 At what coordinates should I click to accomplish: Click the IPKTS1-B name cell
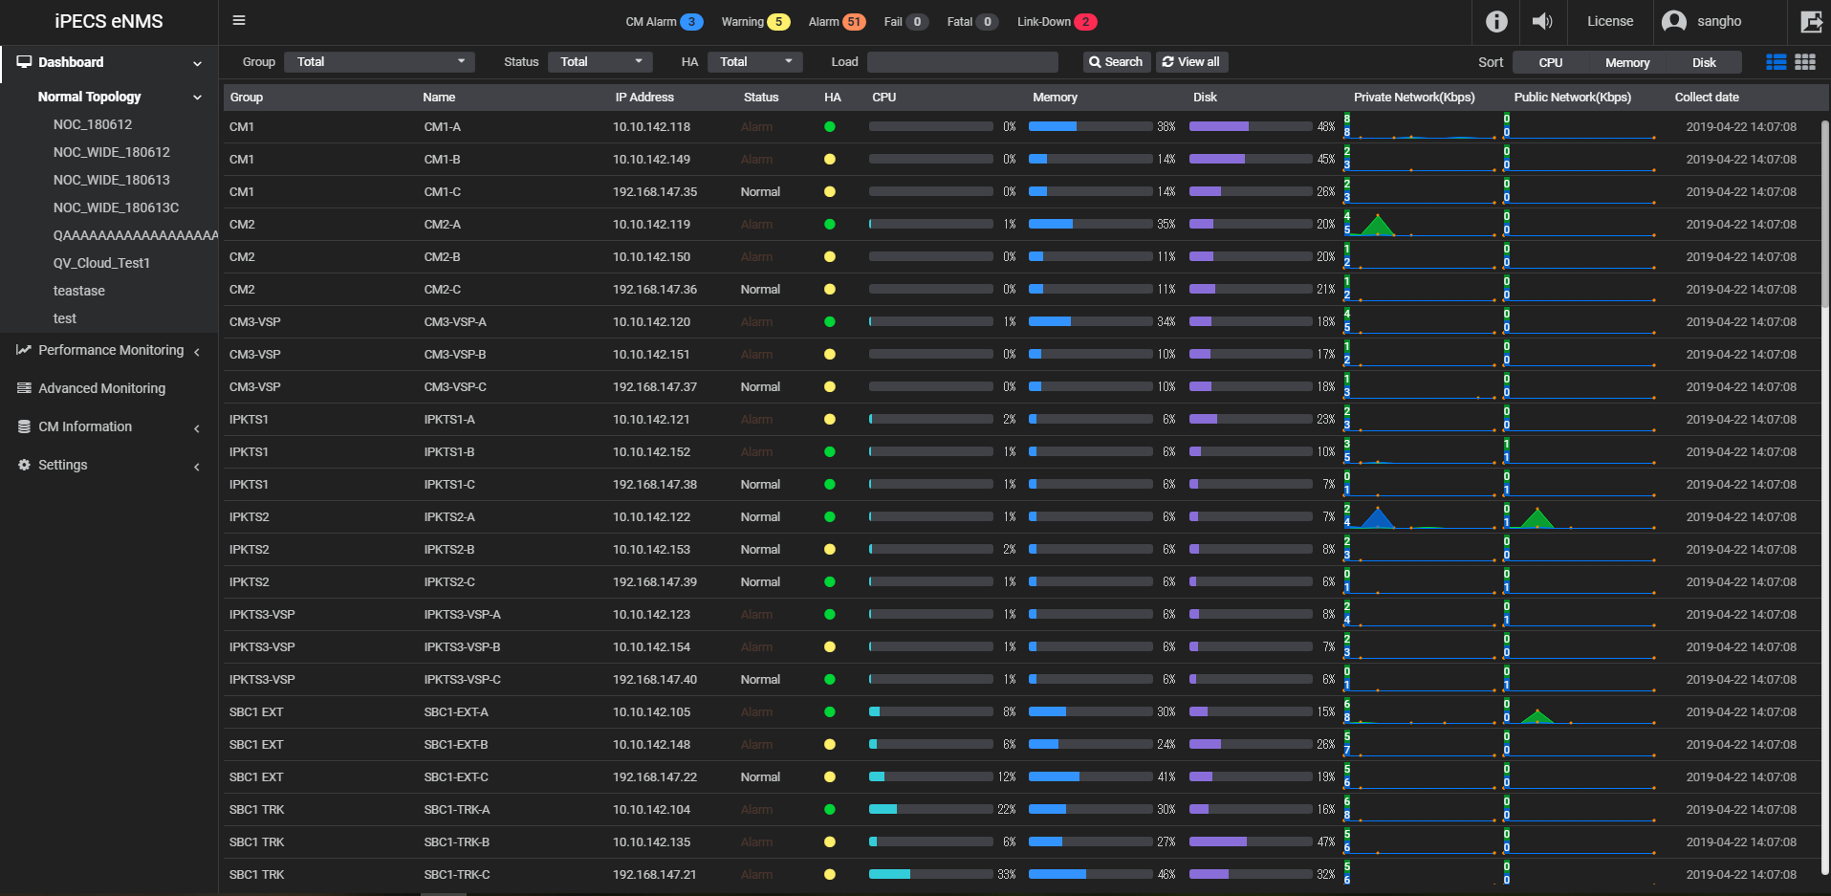(x=449, y=452)
